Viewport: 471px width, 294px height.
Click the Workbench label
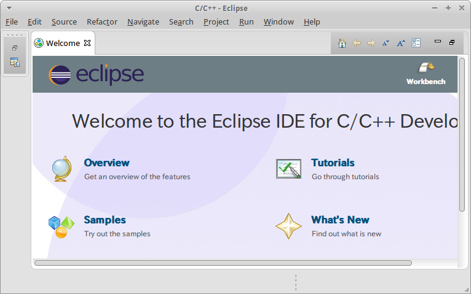[426, 82]
